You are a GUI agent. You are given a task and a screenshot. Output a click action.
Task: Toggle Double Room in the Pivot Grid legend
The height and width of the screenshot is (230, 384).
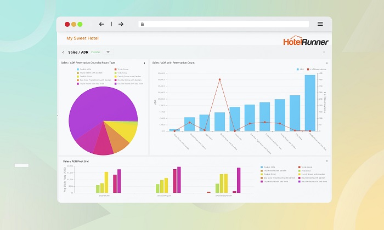click(x=268, y=174)
